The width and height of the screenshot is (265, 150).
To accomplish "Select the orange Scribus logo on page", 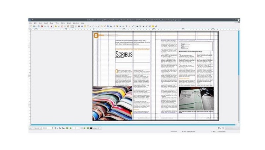I will (96, 35).
